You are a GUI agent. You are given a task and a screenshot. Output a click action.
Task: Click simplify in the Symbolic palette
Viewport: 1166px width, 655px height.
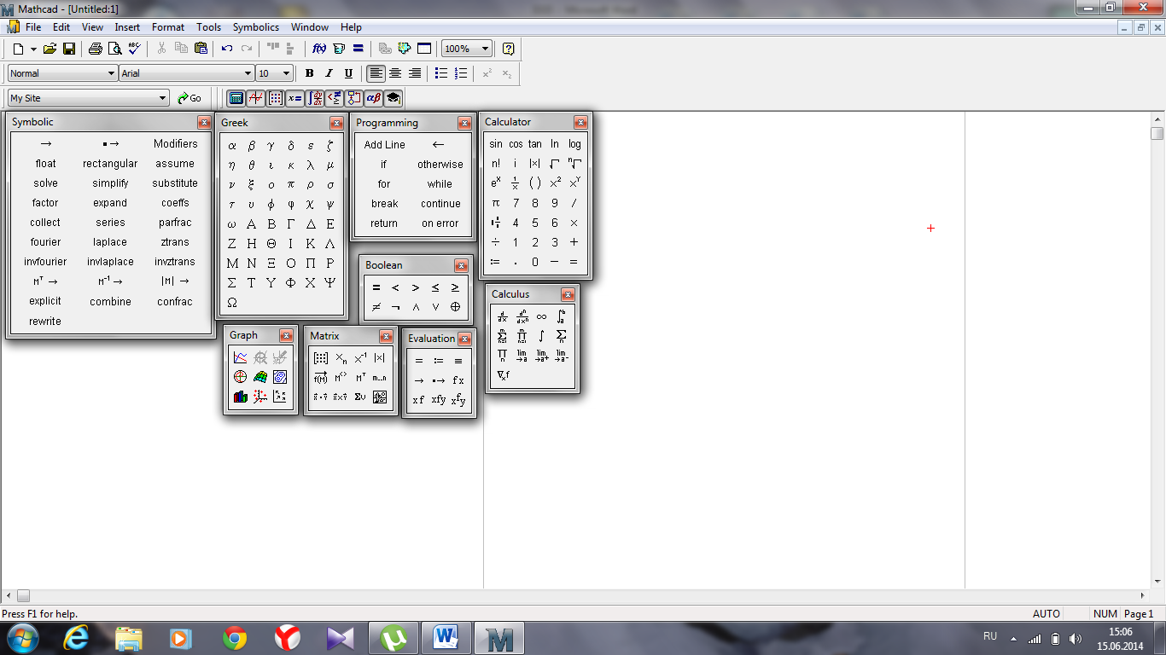tap(110, 183)
